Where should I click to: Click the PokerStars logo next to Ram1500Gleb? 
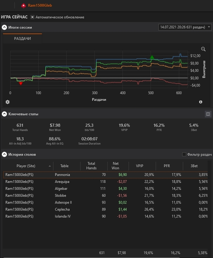tap(24, 6)
